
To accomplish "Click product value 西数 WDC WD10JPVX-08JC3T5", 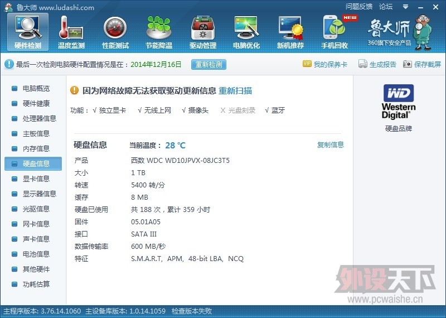I will (x=180, y=161).
